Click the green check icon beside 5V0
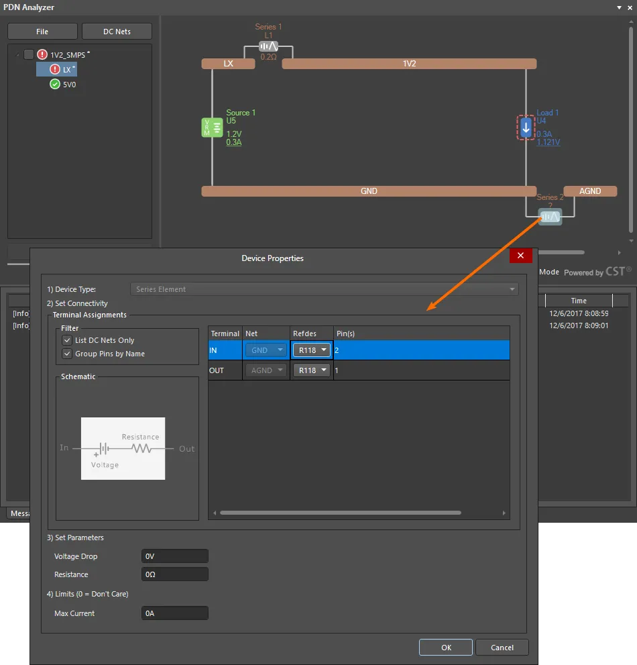The width and height of the screenshot is (637, 665). coord(55,85)
